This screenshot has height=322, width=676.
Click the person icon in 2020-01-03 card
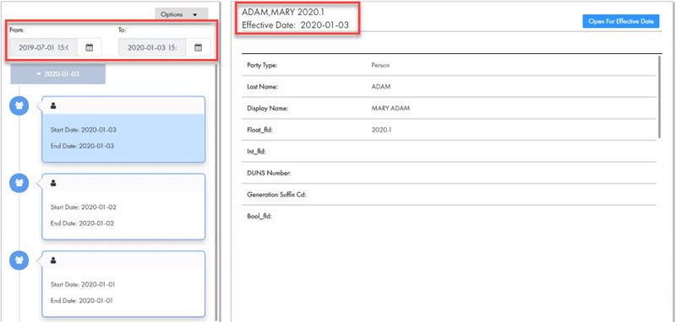[53, 105]
